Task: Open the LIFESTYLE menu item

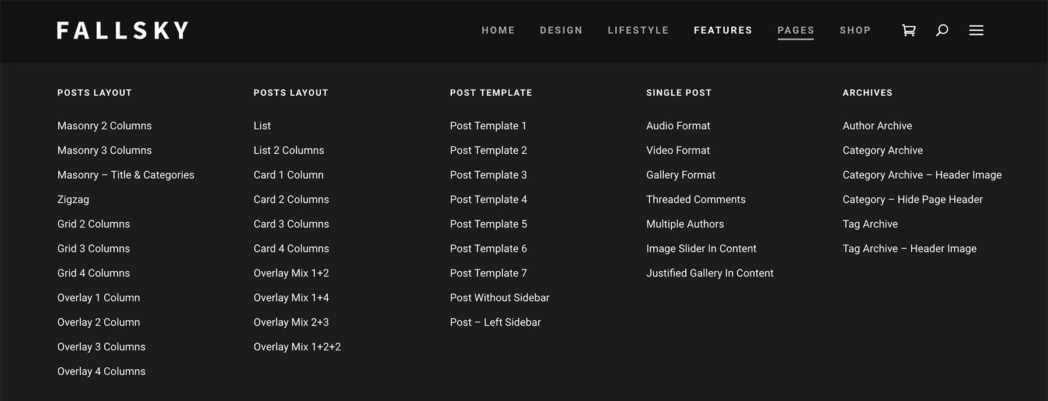Action: click(638, 30)
